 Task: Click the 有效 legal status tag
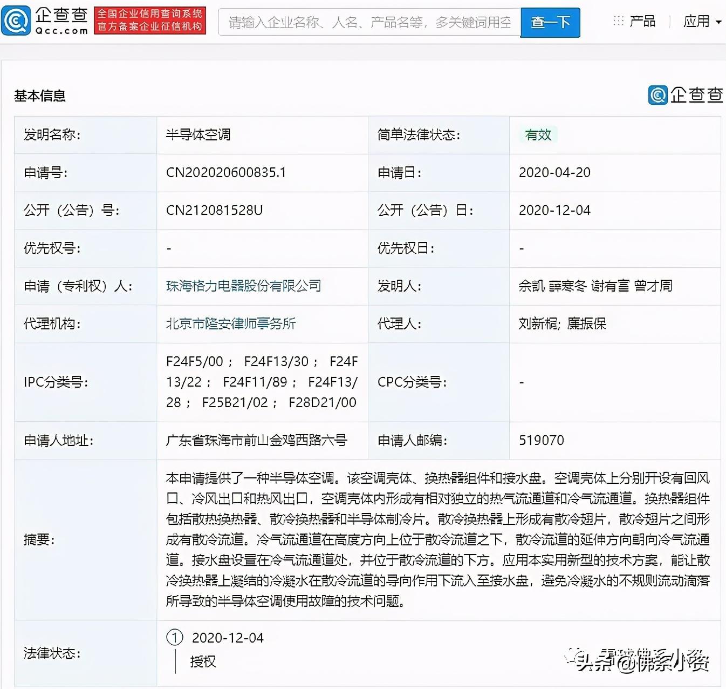tap(538, 134)
